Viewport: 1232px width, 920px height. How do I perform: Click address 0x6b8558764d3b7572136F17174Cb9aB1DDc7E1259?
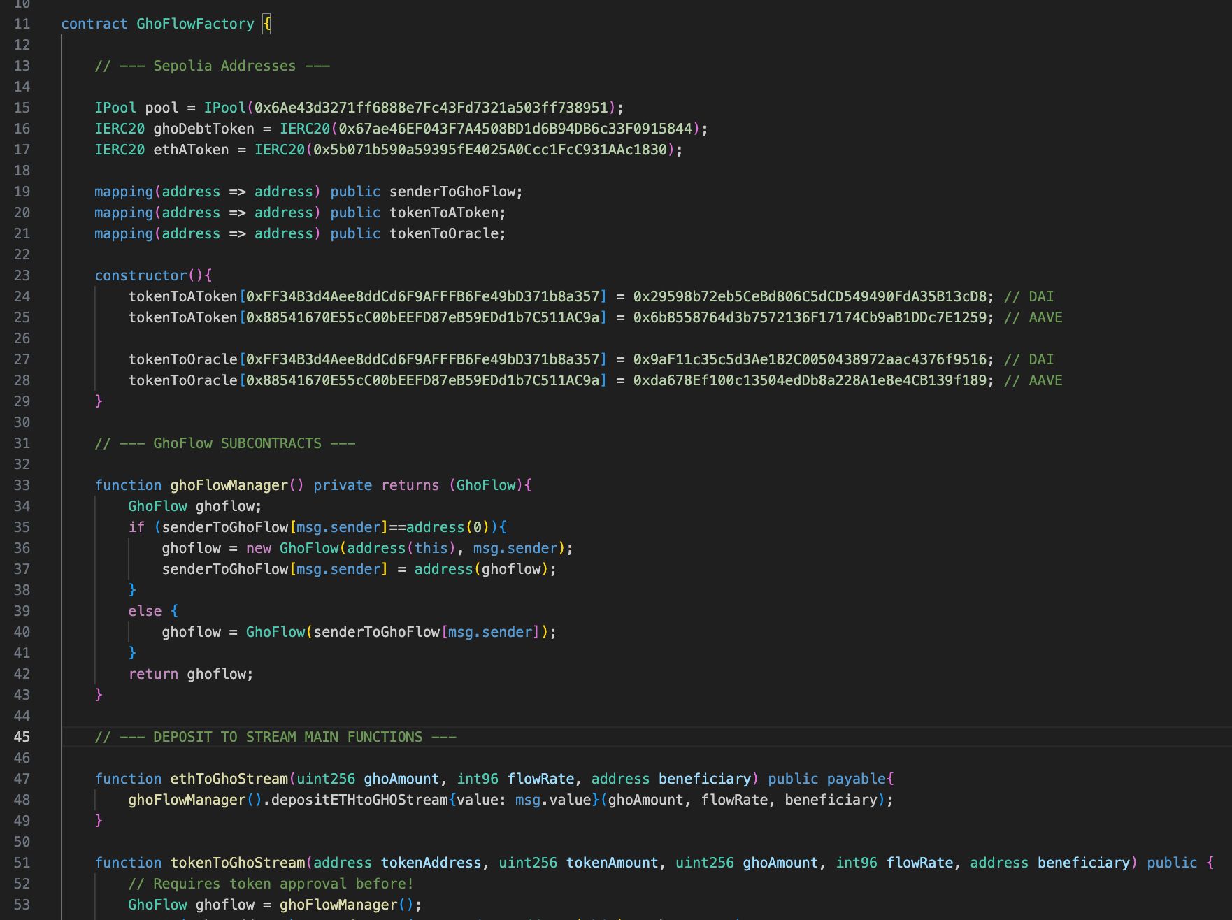tap(810, 317)
